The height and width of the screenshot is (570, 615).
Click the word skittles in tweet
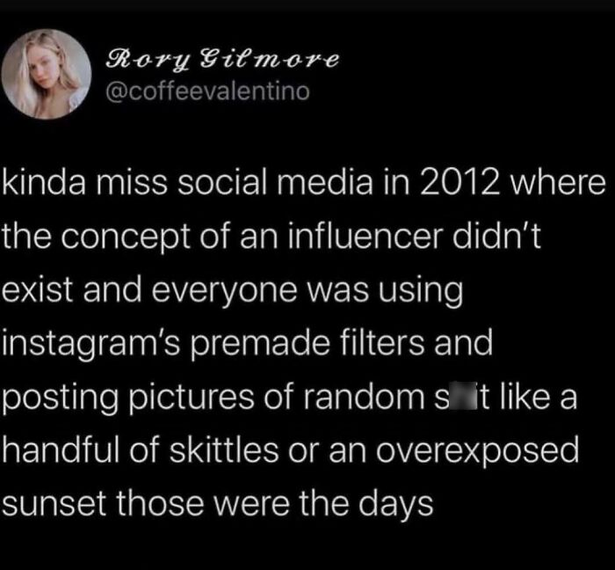(224, 450)
